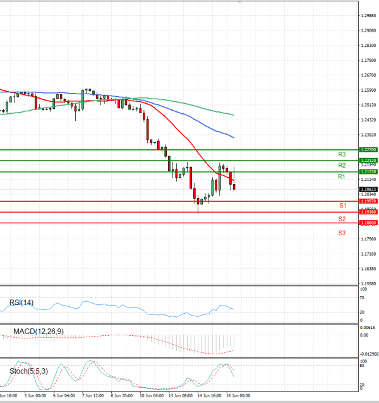Select the red 1.19970 price tag
The image size is (379, 403).
click(368, 201)
